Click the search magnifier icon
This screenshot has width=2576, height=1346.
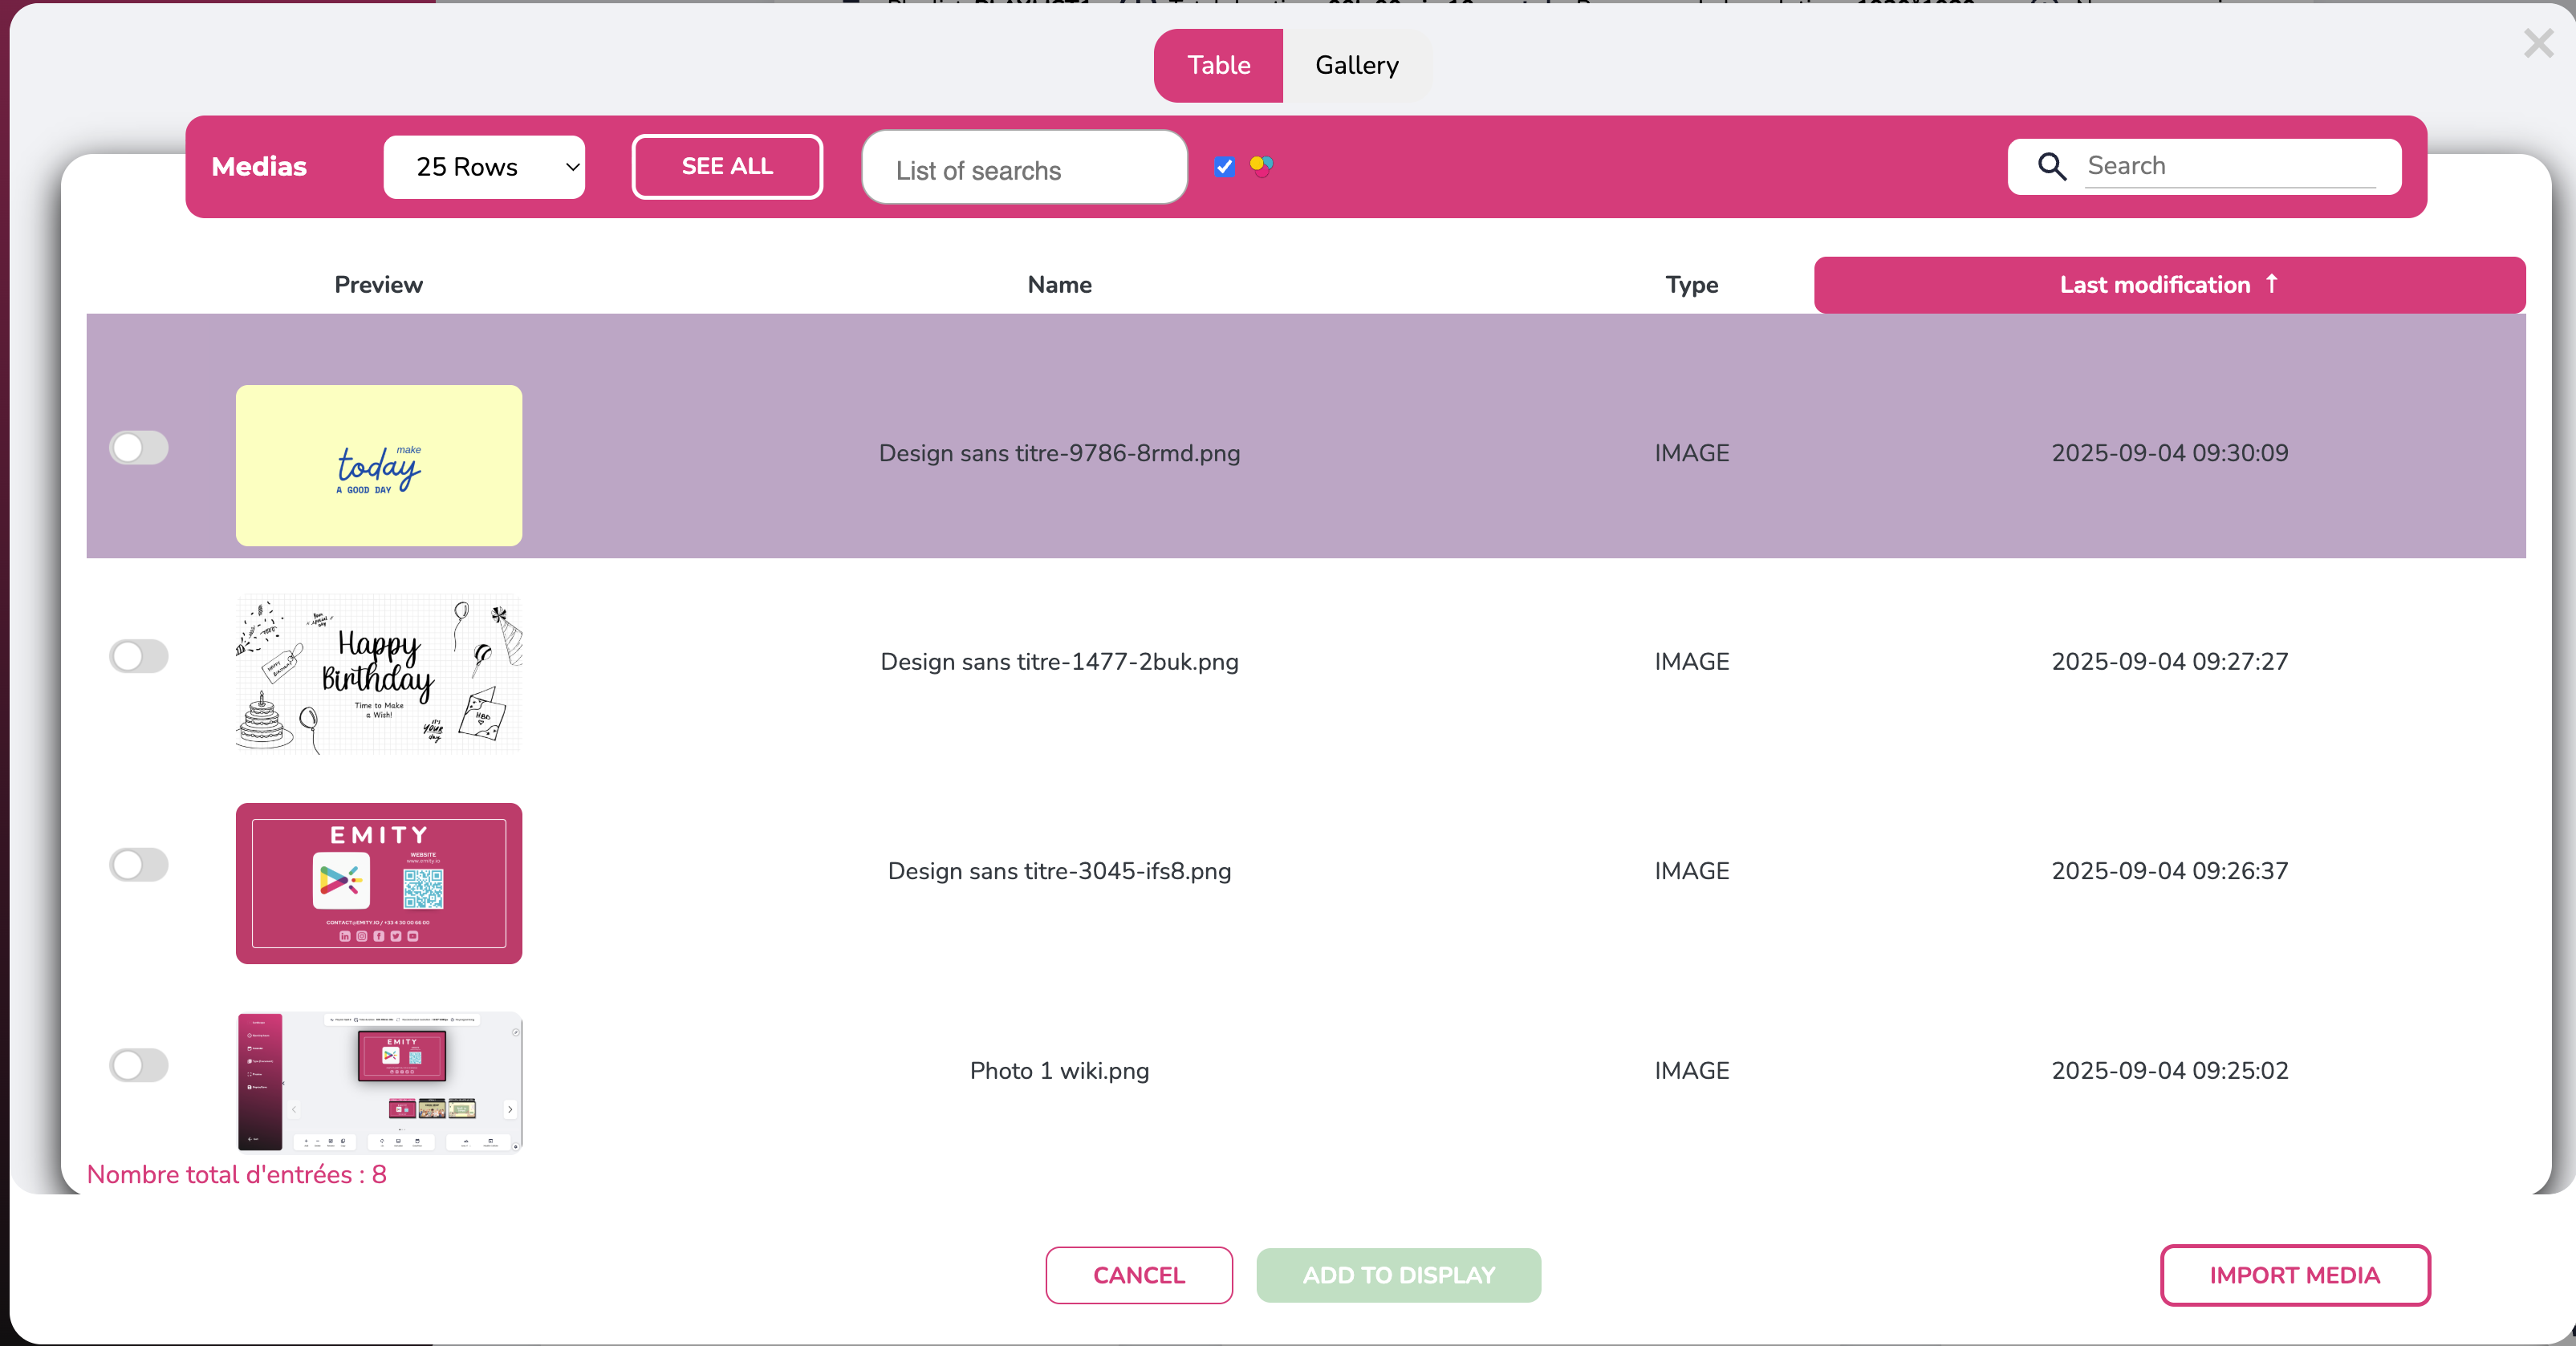(x=2051, y=166)
